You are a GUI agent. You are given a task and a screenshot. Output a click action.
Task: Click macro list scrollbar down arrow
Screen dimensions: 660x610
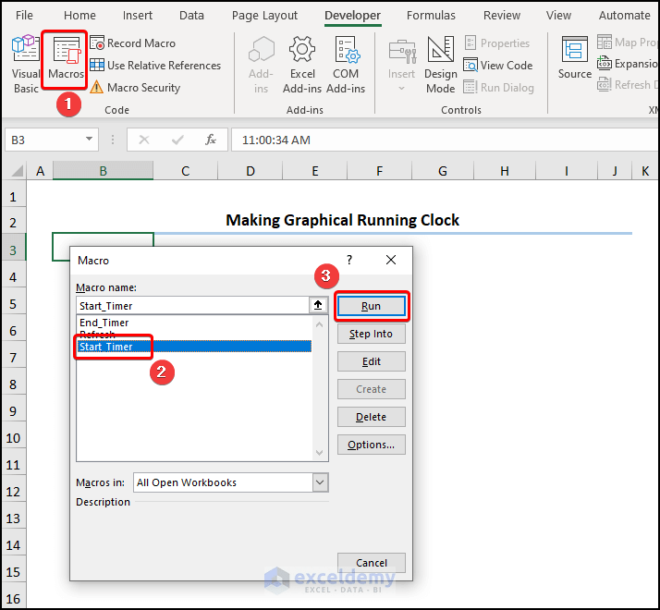click(x=320, y=453)
